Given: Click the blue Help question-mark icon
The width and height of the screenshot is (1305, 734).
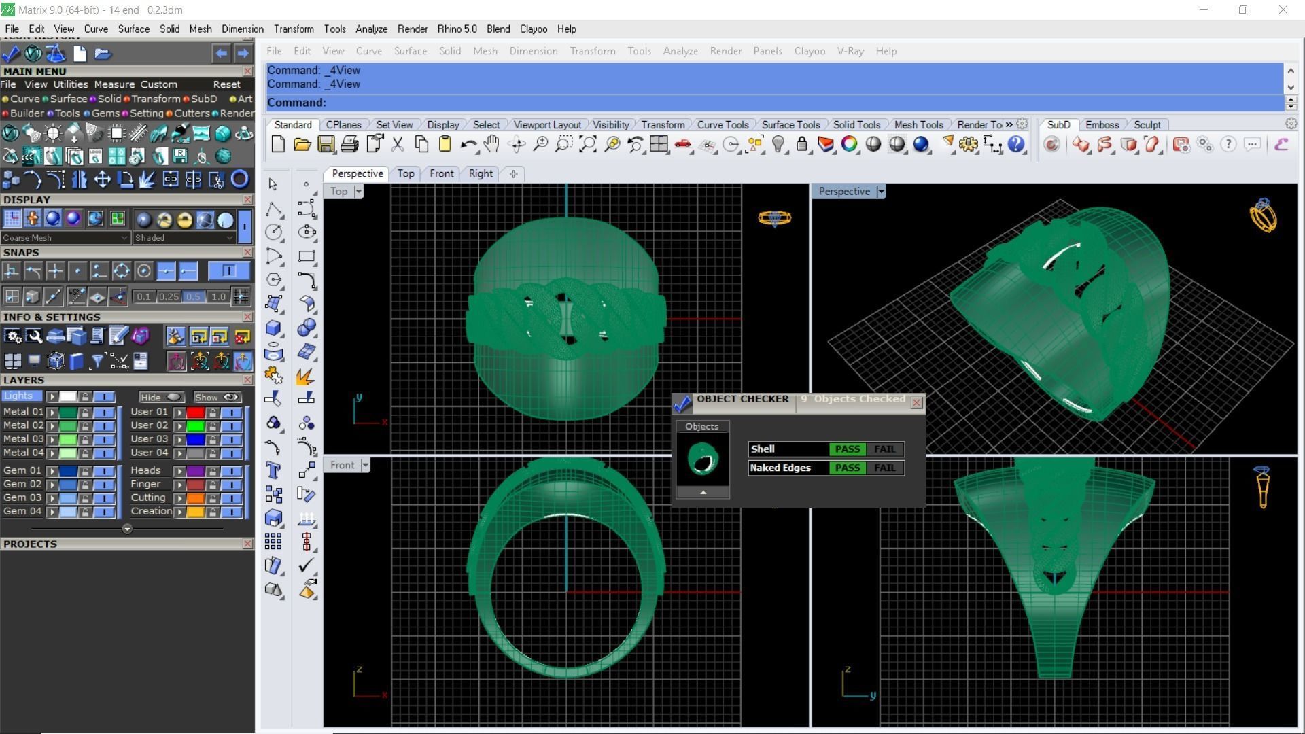Looking at the screenshot, I should [x=1016, y=144].
